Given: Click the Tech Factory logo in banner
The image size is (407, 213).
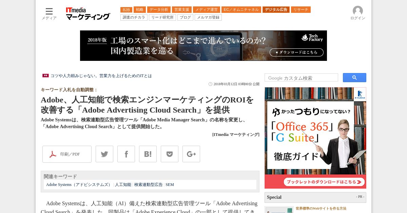Looking at the screenshot, I should click(312, 38).
